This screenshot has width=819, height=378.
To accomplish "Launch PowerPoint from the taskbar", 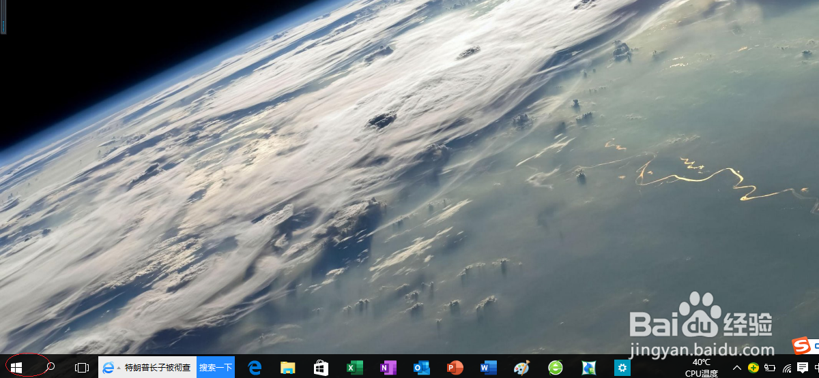I will [455, 368].
